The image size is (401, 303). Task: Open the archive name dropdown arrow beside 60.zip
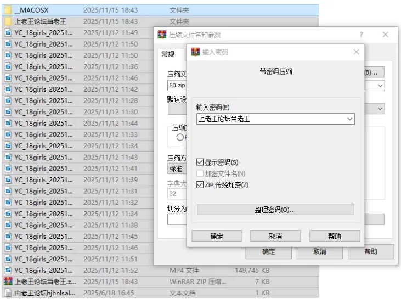coord(380,86)
